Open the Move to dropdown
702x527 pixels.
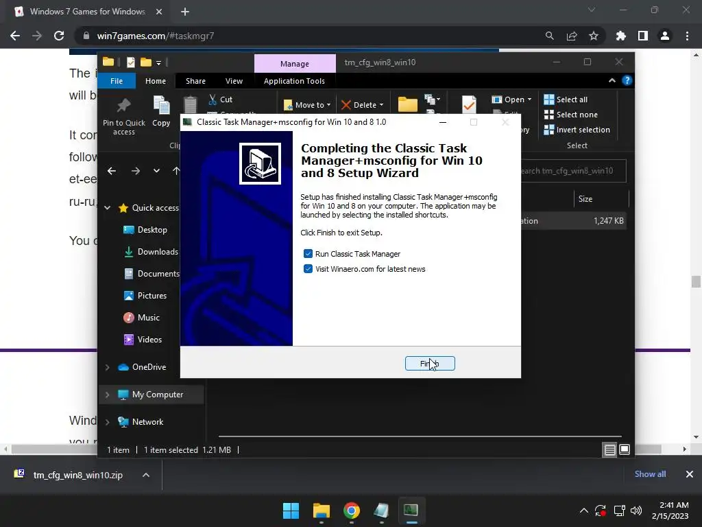[308, 105]
